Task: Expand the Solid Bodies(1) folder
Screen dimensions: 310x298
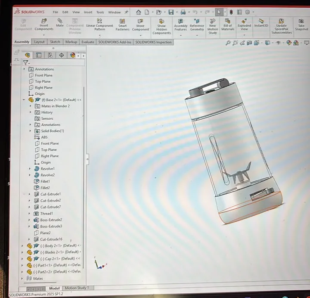Action: click(30, 131)
